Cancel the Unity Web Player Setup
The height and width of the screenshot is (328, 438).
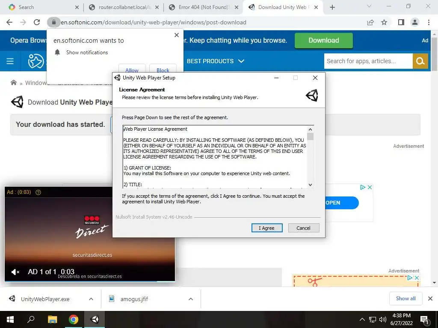coord(303,228)
